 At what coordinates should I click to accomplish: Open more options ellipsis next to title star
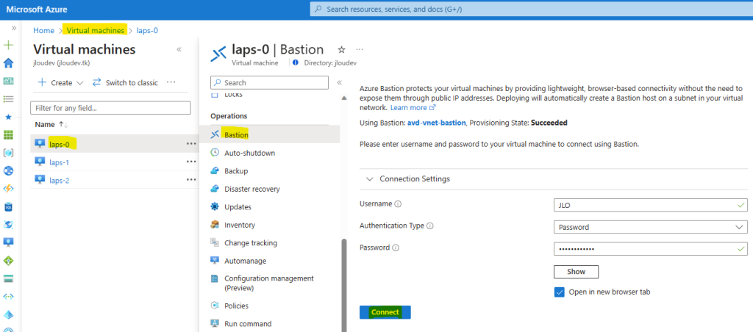point(359,49)
